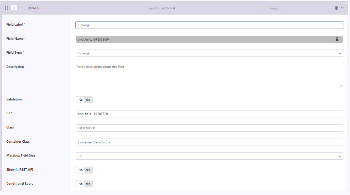Delete the Timings field via trash icon
This screenshot has height=195, width=350.
pos(336,8)
